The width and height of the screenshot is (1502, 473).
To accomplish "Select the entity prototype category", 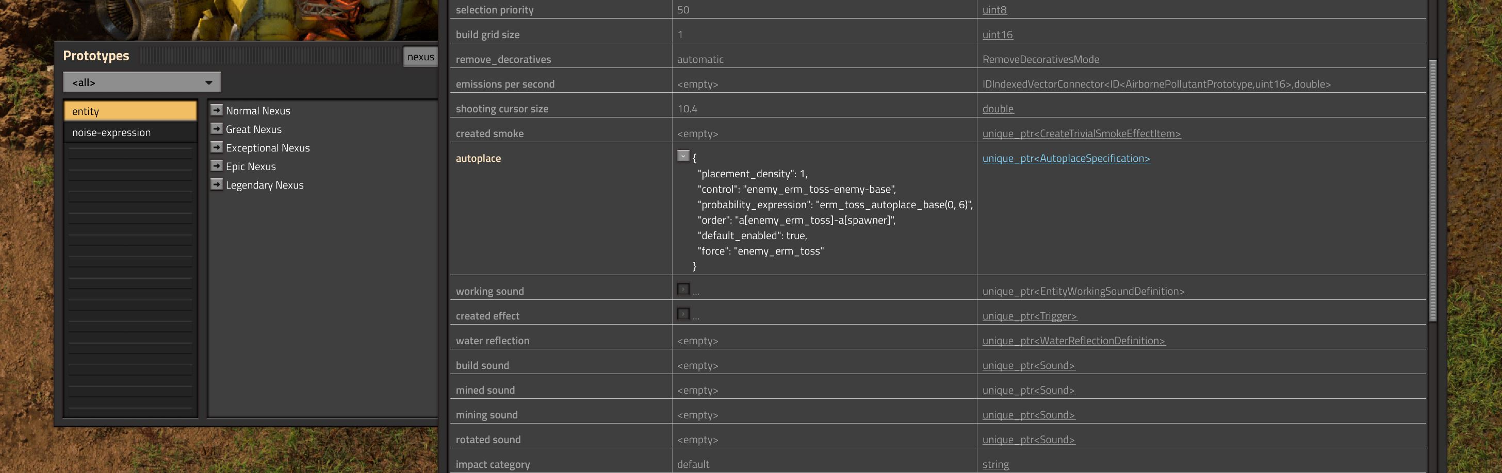I will [x=130, y=111].
